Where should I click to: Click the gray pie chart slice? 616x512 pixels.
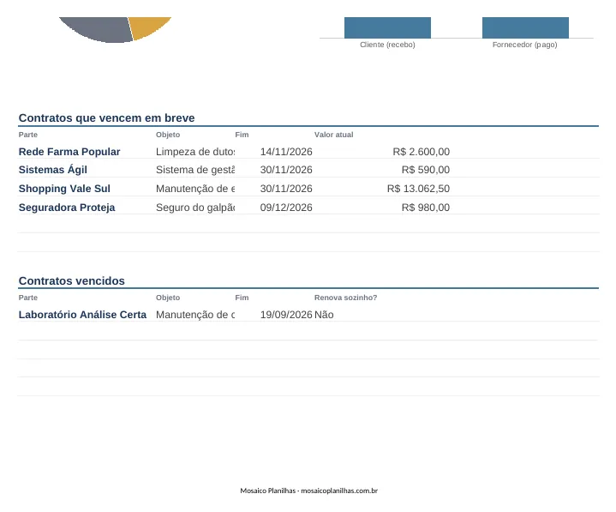100,28
